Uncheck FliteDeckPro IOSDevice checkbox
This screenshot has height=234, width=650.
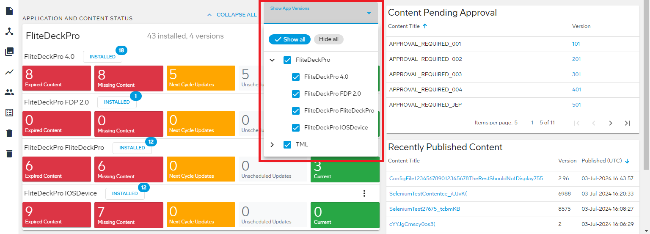[296, 128]
